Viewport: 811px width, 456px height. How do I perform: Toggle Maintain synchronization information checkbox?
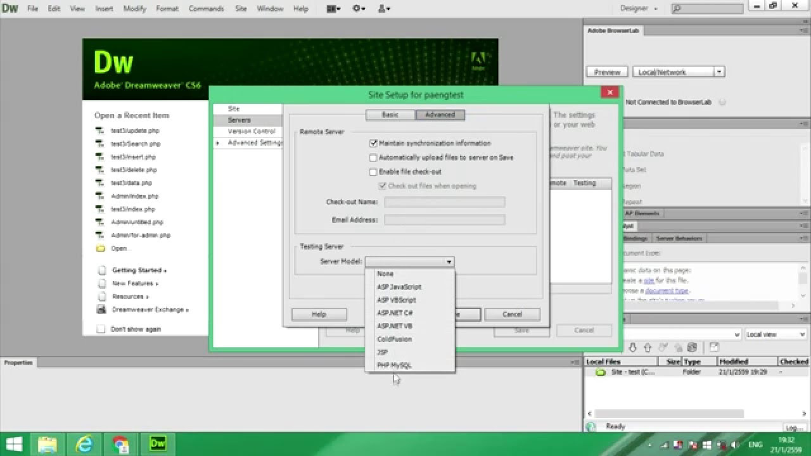[373, 144]
